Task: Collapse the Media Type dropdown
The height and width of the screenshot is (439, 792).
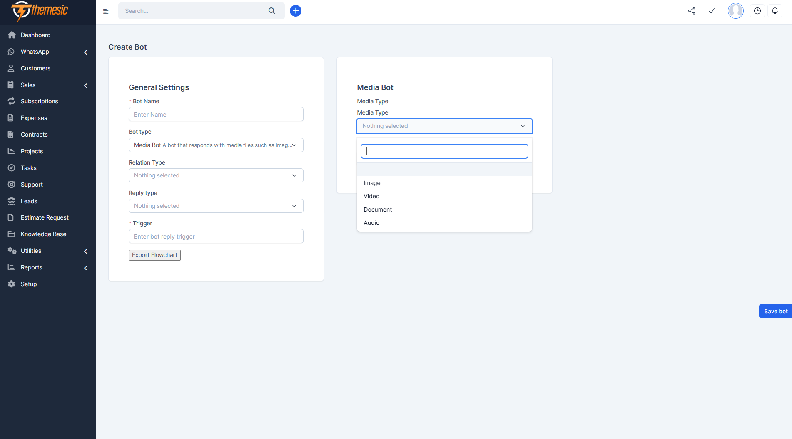Action: click(x=444, y=126)
